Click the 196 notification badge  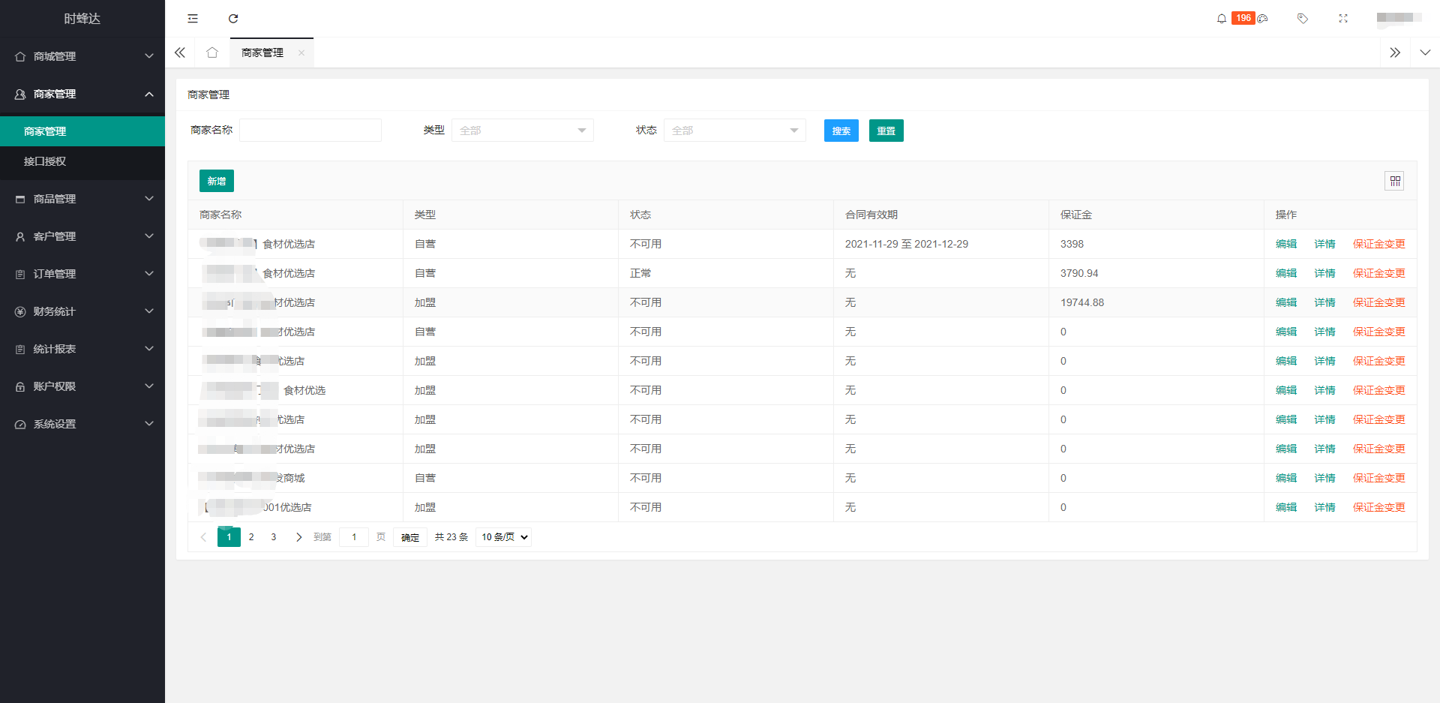pos(1243,18)
